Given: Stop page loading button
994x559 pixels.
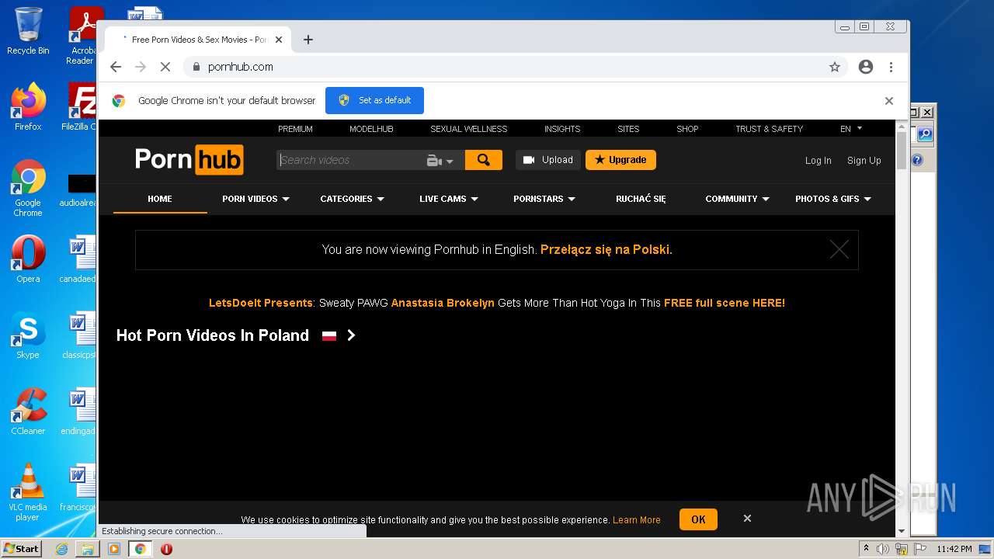Looking at the screenshot, I should (x=165, y=67).
